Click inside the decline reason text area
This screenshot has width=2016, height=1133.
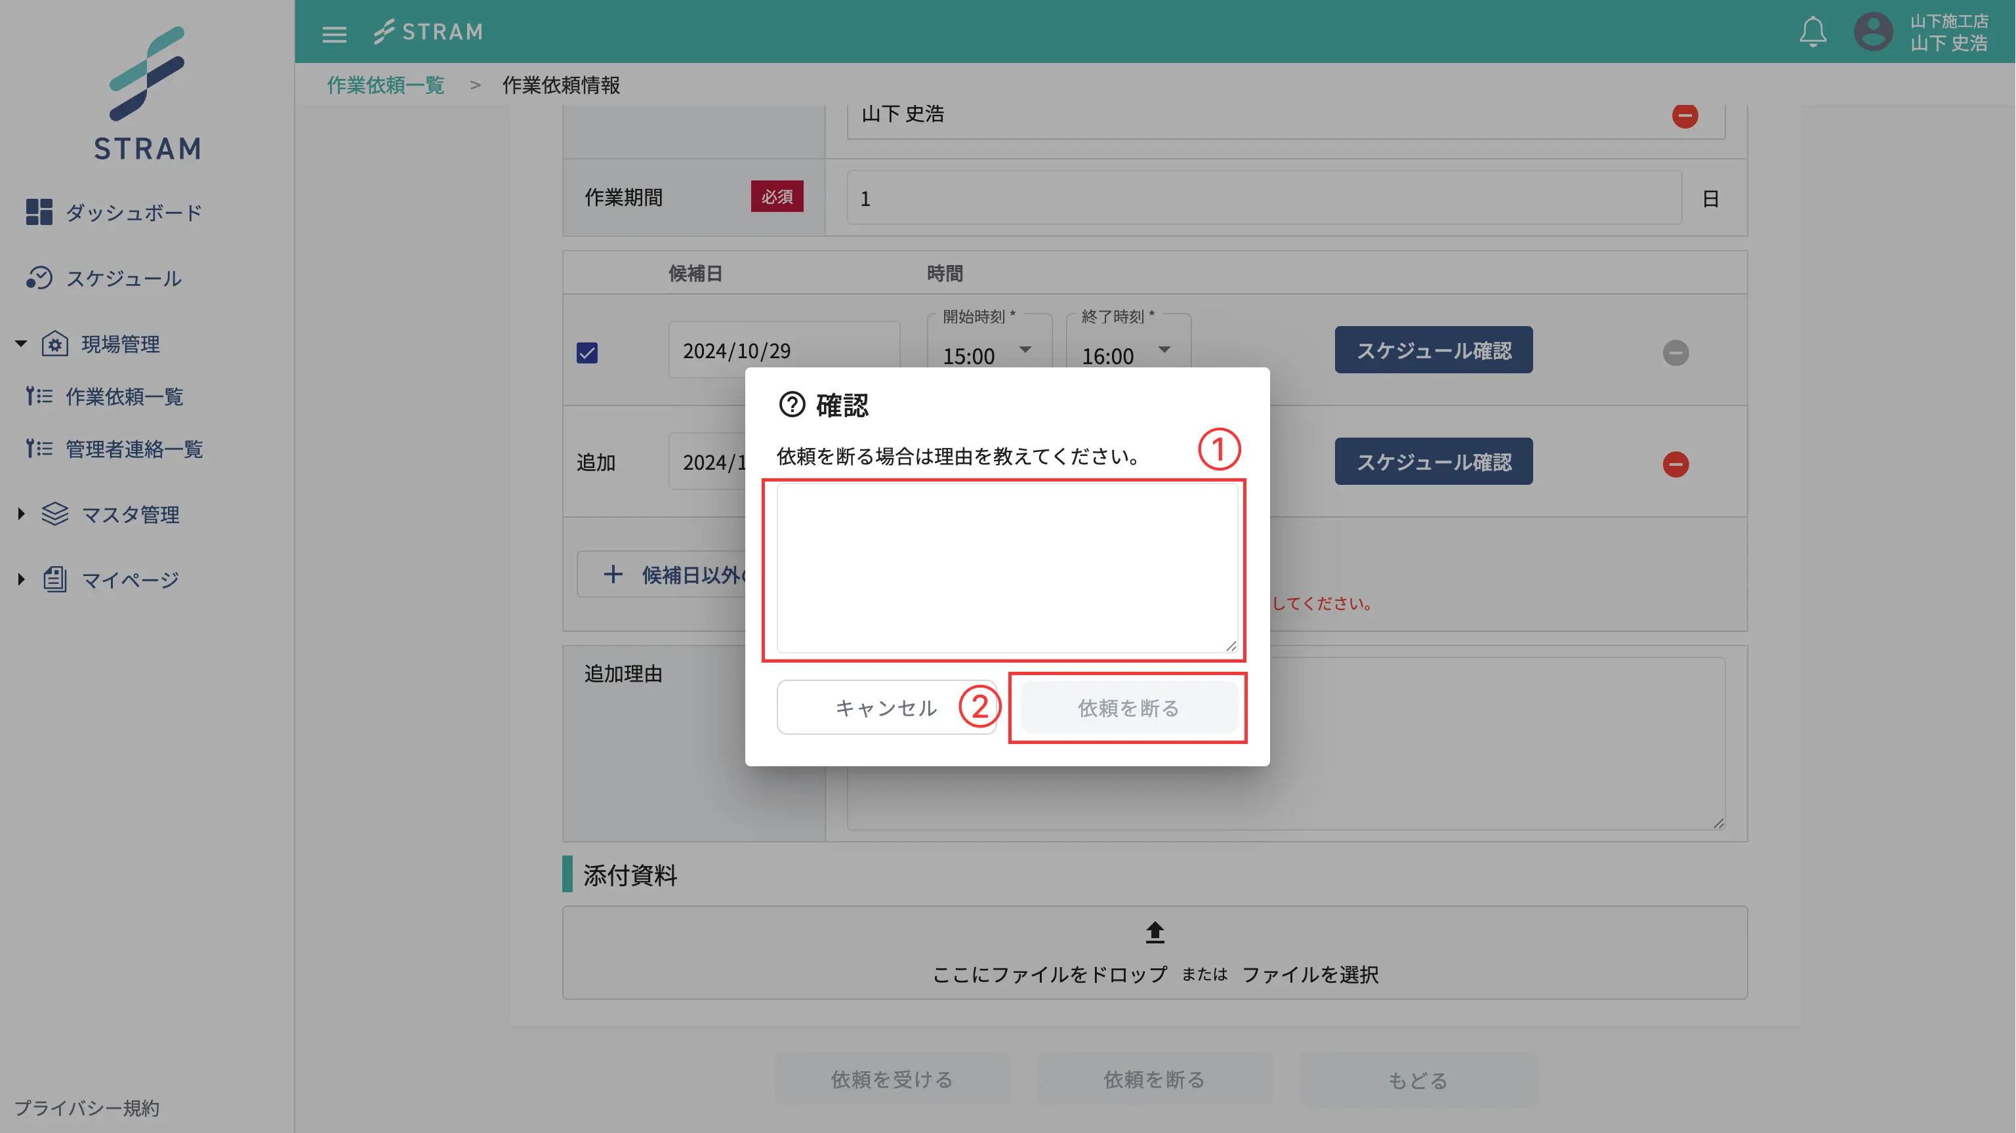click(1007, 569)
